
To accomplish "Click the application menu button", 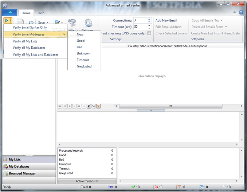I will (10, 12).
